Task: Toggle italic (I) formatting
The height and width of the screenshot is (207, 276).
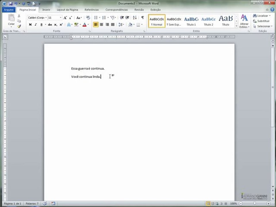Action: click(x=36, y=24)
